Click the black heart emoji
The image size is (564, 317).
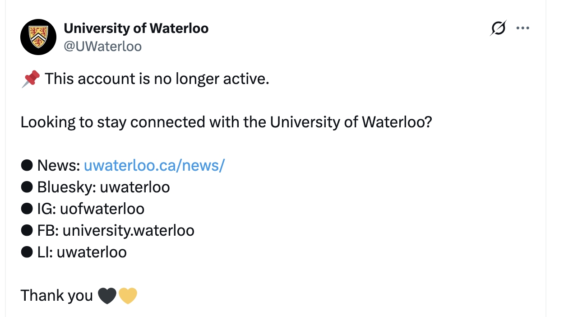[x=107, y=296]
